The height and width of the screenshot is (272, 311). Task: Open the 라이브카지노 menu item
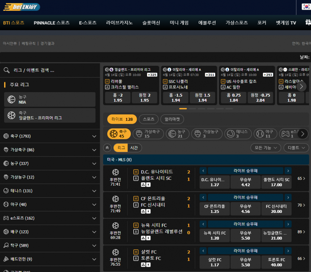coord(119,23)
